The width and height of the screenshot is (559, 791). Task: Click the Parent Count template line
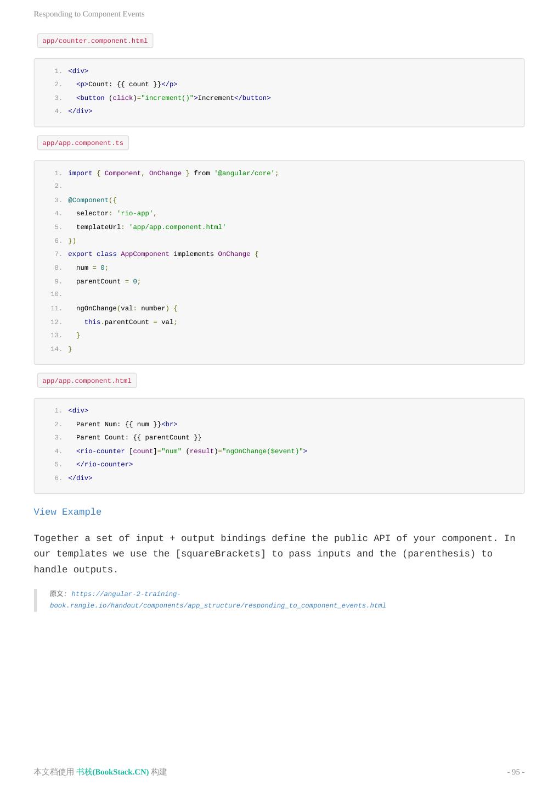[139, 437]
